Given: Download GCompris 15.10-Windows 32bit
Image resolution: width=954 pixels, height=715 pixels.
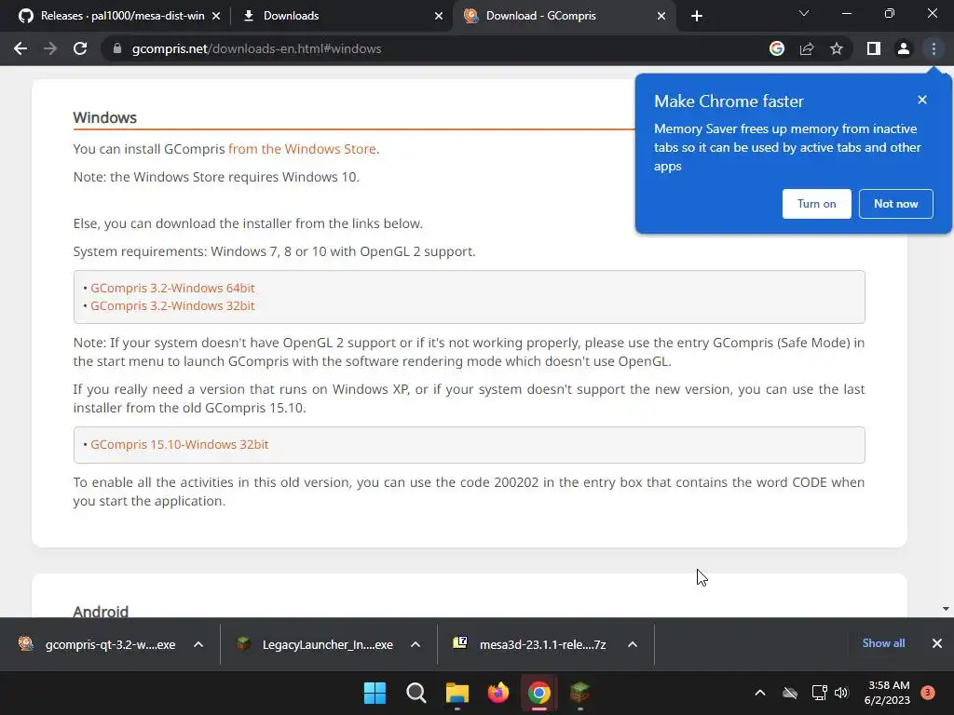Looking at the screenshot, I should click(180, 444).
